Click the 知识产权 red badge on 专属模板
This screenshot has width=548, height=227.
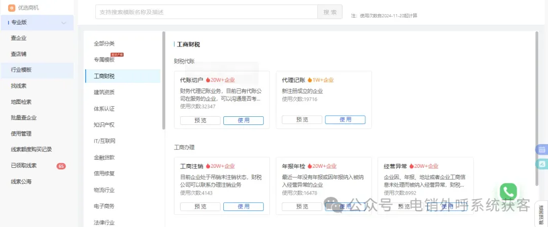click(117, 55)
